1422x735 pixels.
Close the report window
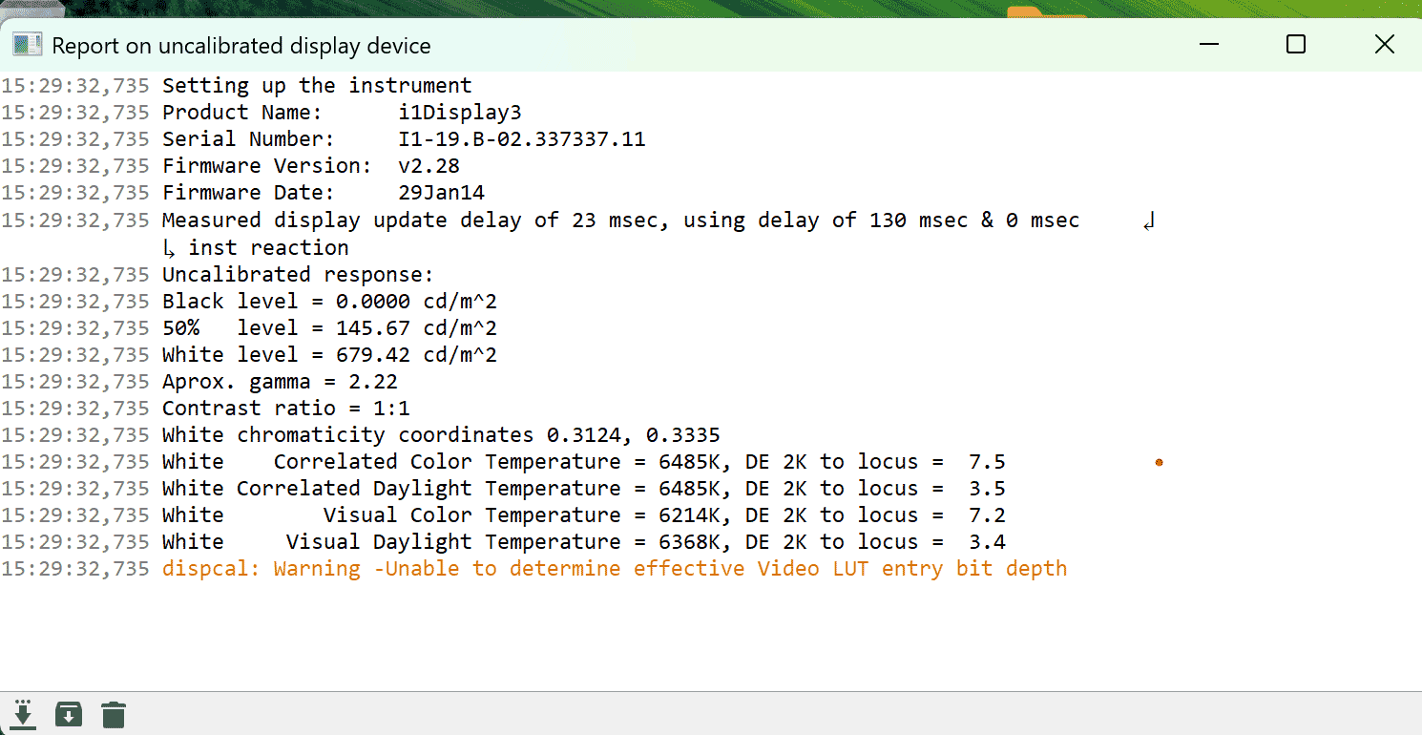[x=1384, y=45]
